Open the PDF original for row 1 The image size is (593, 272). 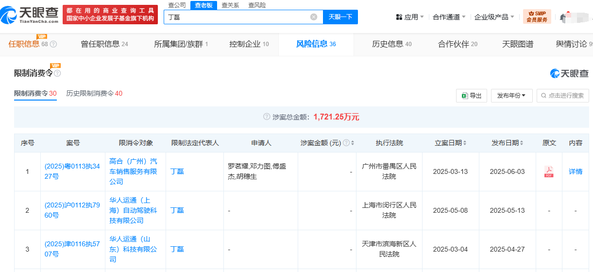tap(549, 171)
